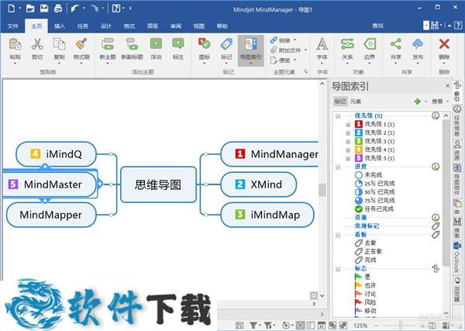Image resolution: width=465 pixels, height=331 pixels.
Task: Select the 思维导图 central topic
Action: pos(158,184)
